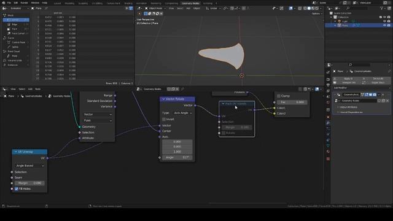The height and width of the screenshot is (221, 393).
Task: Open the Angle Based method dropdown
Action: [29, 166]
